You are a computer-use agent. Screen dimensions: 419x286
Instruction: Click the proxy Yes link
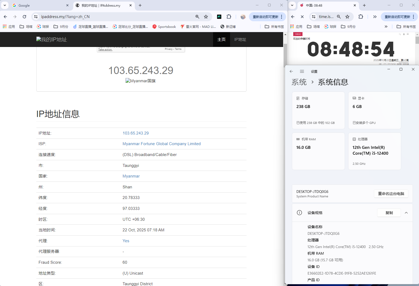click(126, 241)
